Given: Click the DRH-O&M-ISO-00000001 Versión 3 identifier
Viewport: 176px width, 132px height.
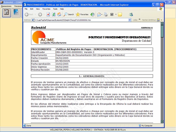Looking at the screenshot, I should click(x=75, y=52).
